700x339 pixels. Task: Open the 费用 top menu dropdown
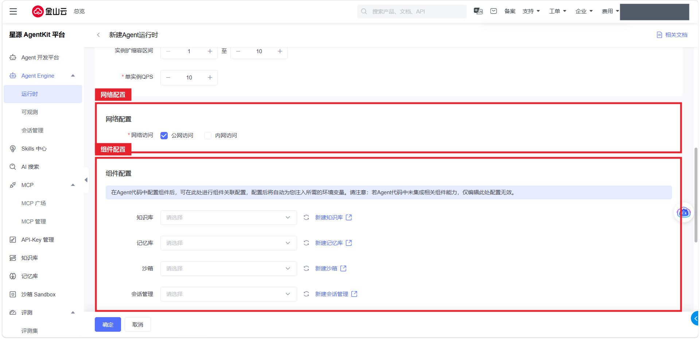click(x=610, y=11)
